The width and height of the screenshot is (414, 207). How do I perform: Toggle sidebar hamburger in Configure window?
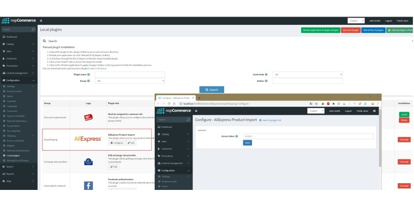[196, 111]
